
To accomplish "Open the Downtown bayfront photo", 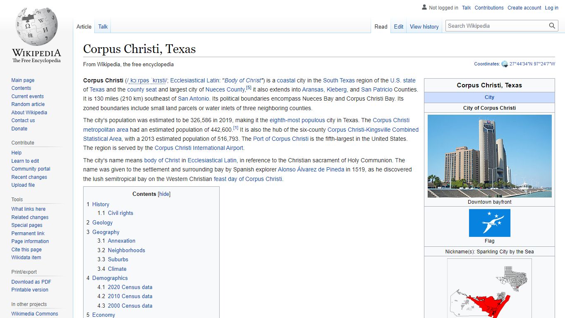I will [x=490, y=156].
